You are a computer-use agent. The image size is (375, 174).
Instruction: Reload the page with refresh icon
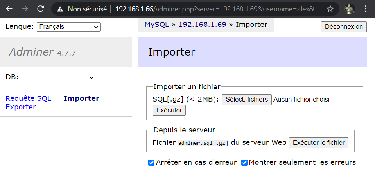coord(40,9)
